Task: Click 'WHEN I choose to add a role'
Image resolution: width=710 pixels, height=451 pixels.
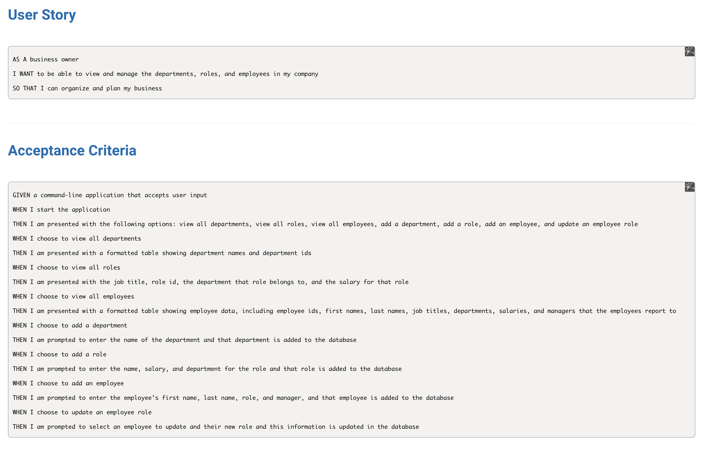Action: (x=59, y=354)
